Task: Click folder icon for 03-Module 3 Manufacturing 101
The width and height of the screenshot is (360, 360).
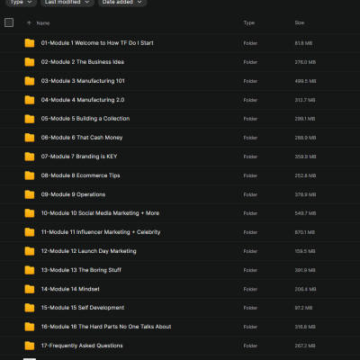Action: [30, 81]
